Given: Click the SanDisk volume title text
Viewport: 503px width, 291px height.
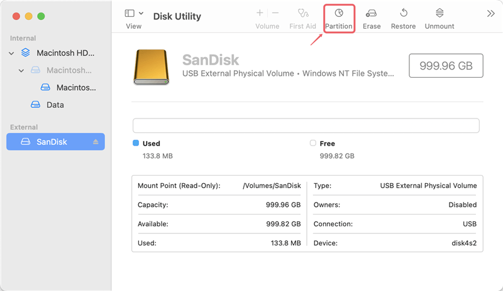Looking at the screenshot, I should click(211, 60).
